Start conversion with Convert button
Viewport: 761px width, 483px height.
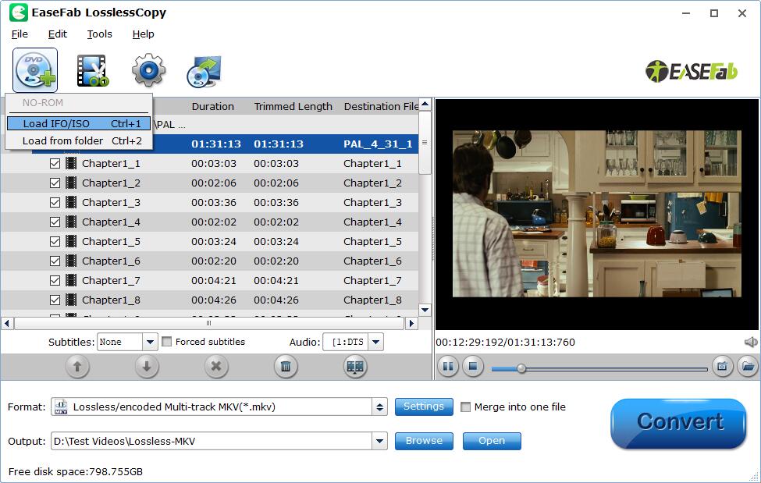tap(678, 423)
